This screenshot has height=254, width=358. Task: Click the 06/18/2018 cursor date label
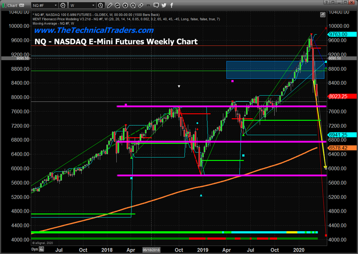tap(151, 250)
